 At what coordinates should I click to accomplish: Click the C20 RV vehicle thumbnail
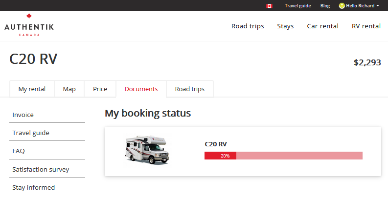[x=147, y=150]
